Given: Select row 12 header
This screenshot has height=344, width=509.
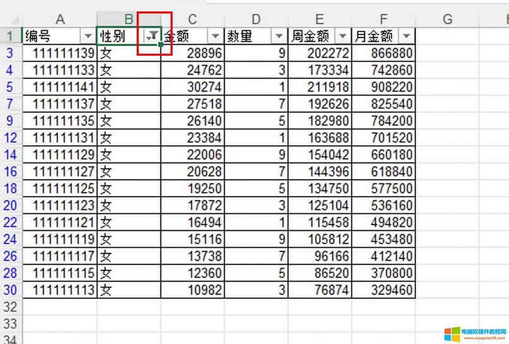Looking at the screenshot, I should 10,137.
